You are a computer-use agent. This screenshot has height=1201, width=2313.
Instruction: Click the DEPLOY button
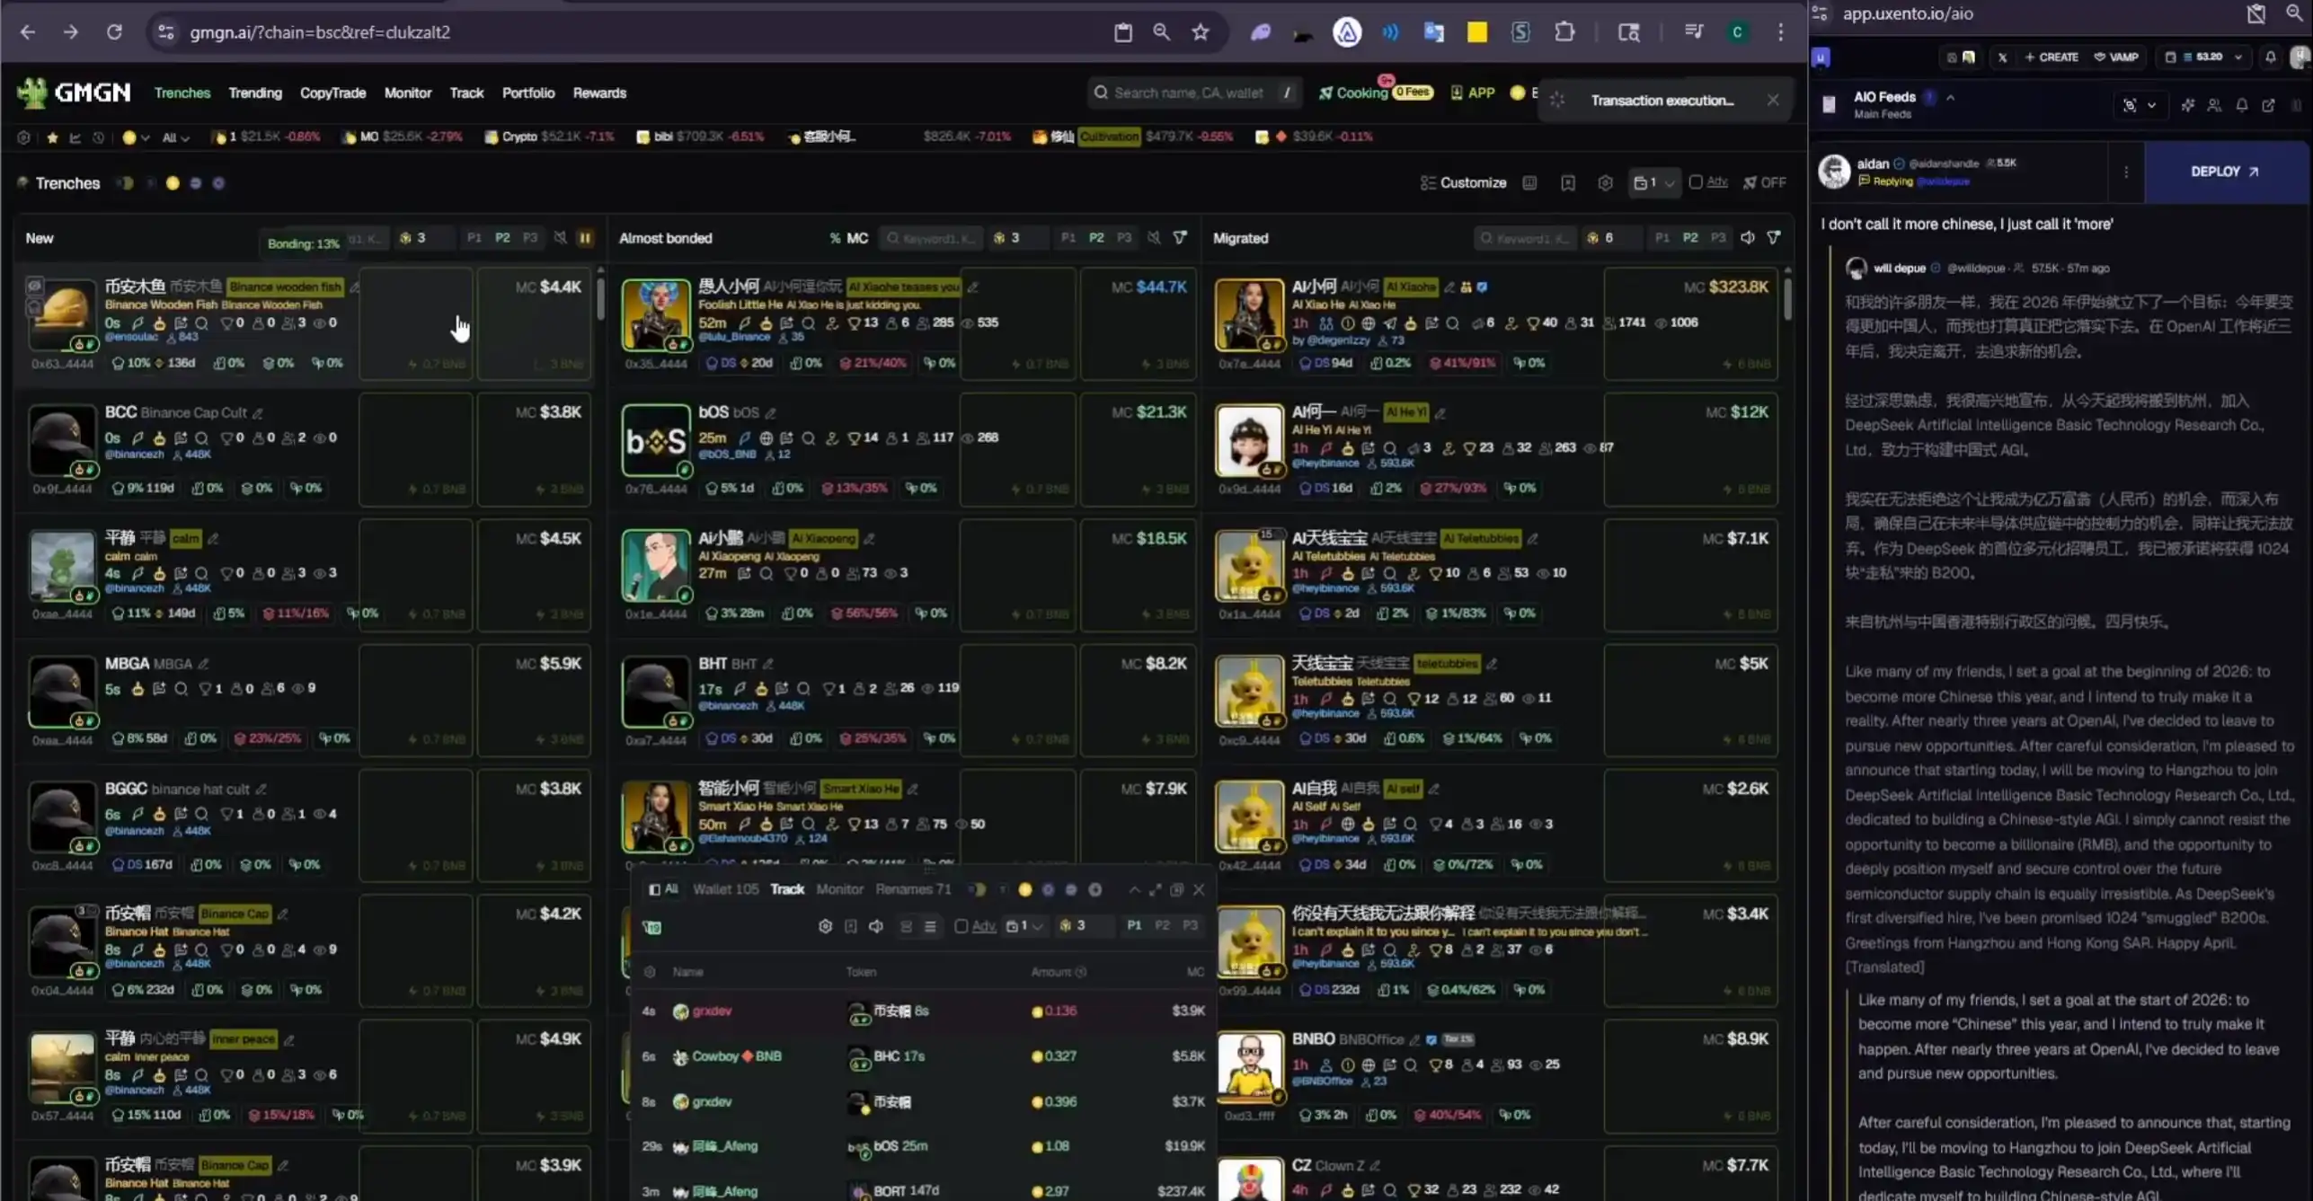coord(2224,172)
